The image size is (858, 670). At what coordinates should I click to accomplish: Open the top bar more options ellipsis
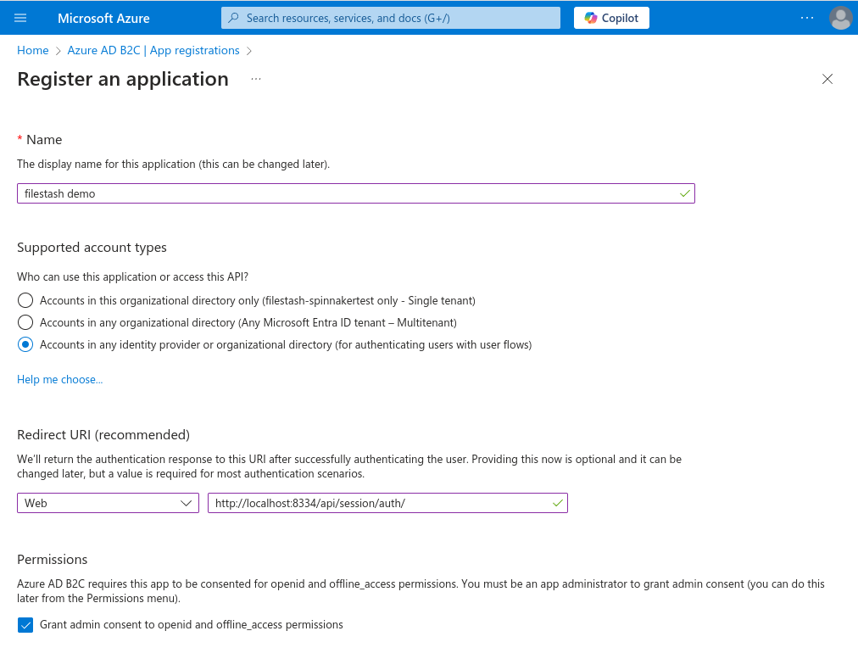point(806,18)
